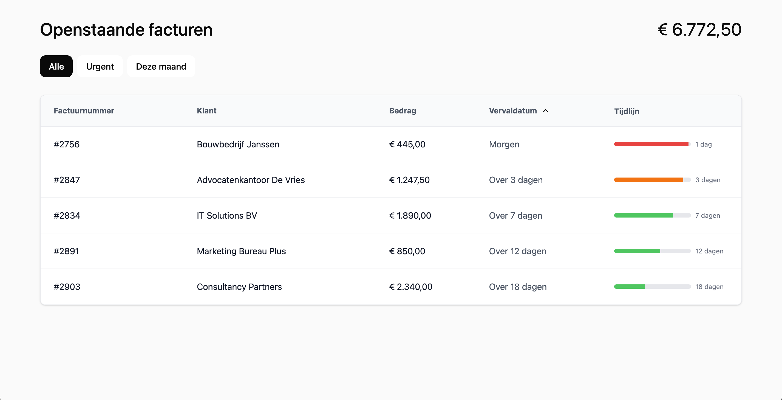Switch to the Urgent filter
The width and height of the screenshot is (782, 400).
point(100,66)
